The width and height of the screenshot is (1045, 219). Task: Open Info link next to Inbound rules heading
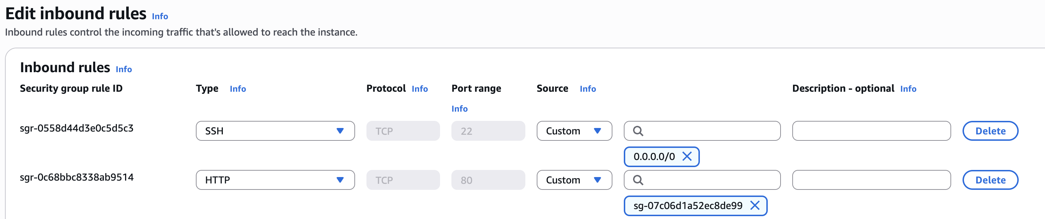click(x=124, y=69)
